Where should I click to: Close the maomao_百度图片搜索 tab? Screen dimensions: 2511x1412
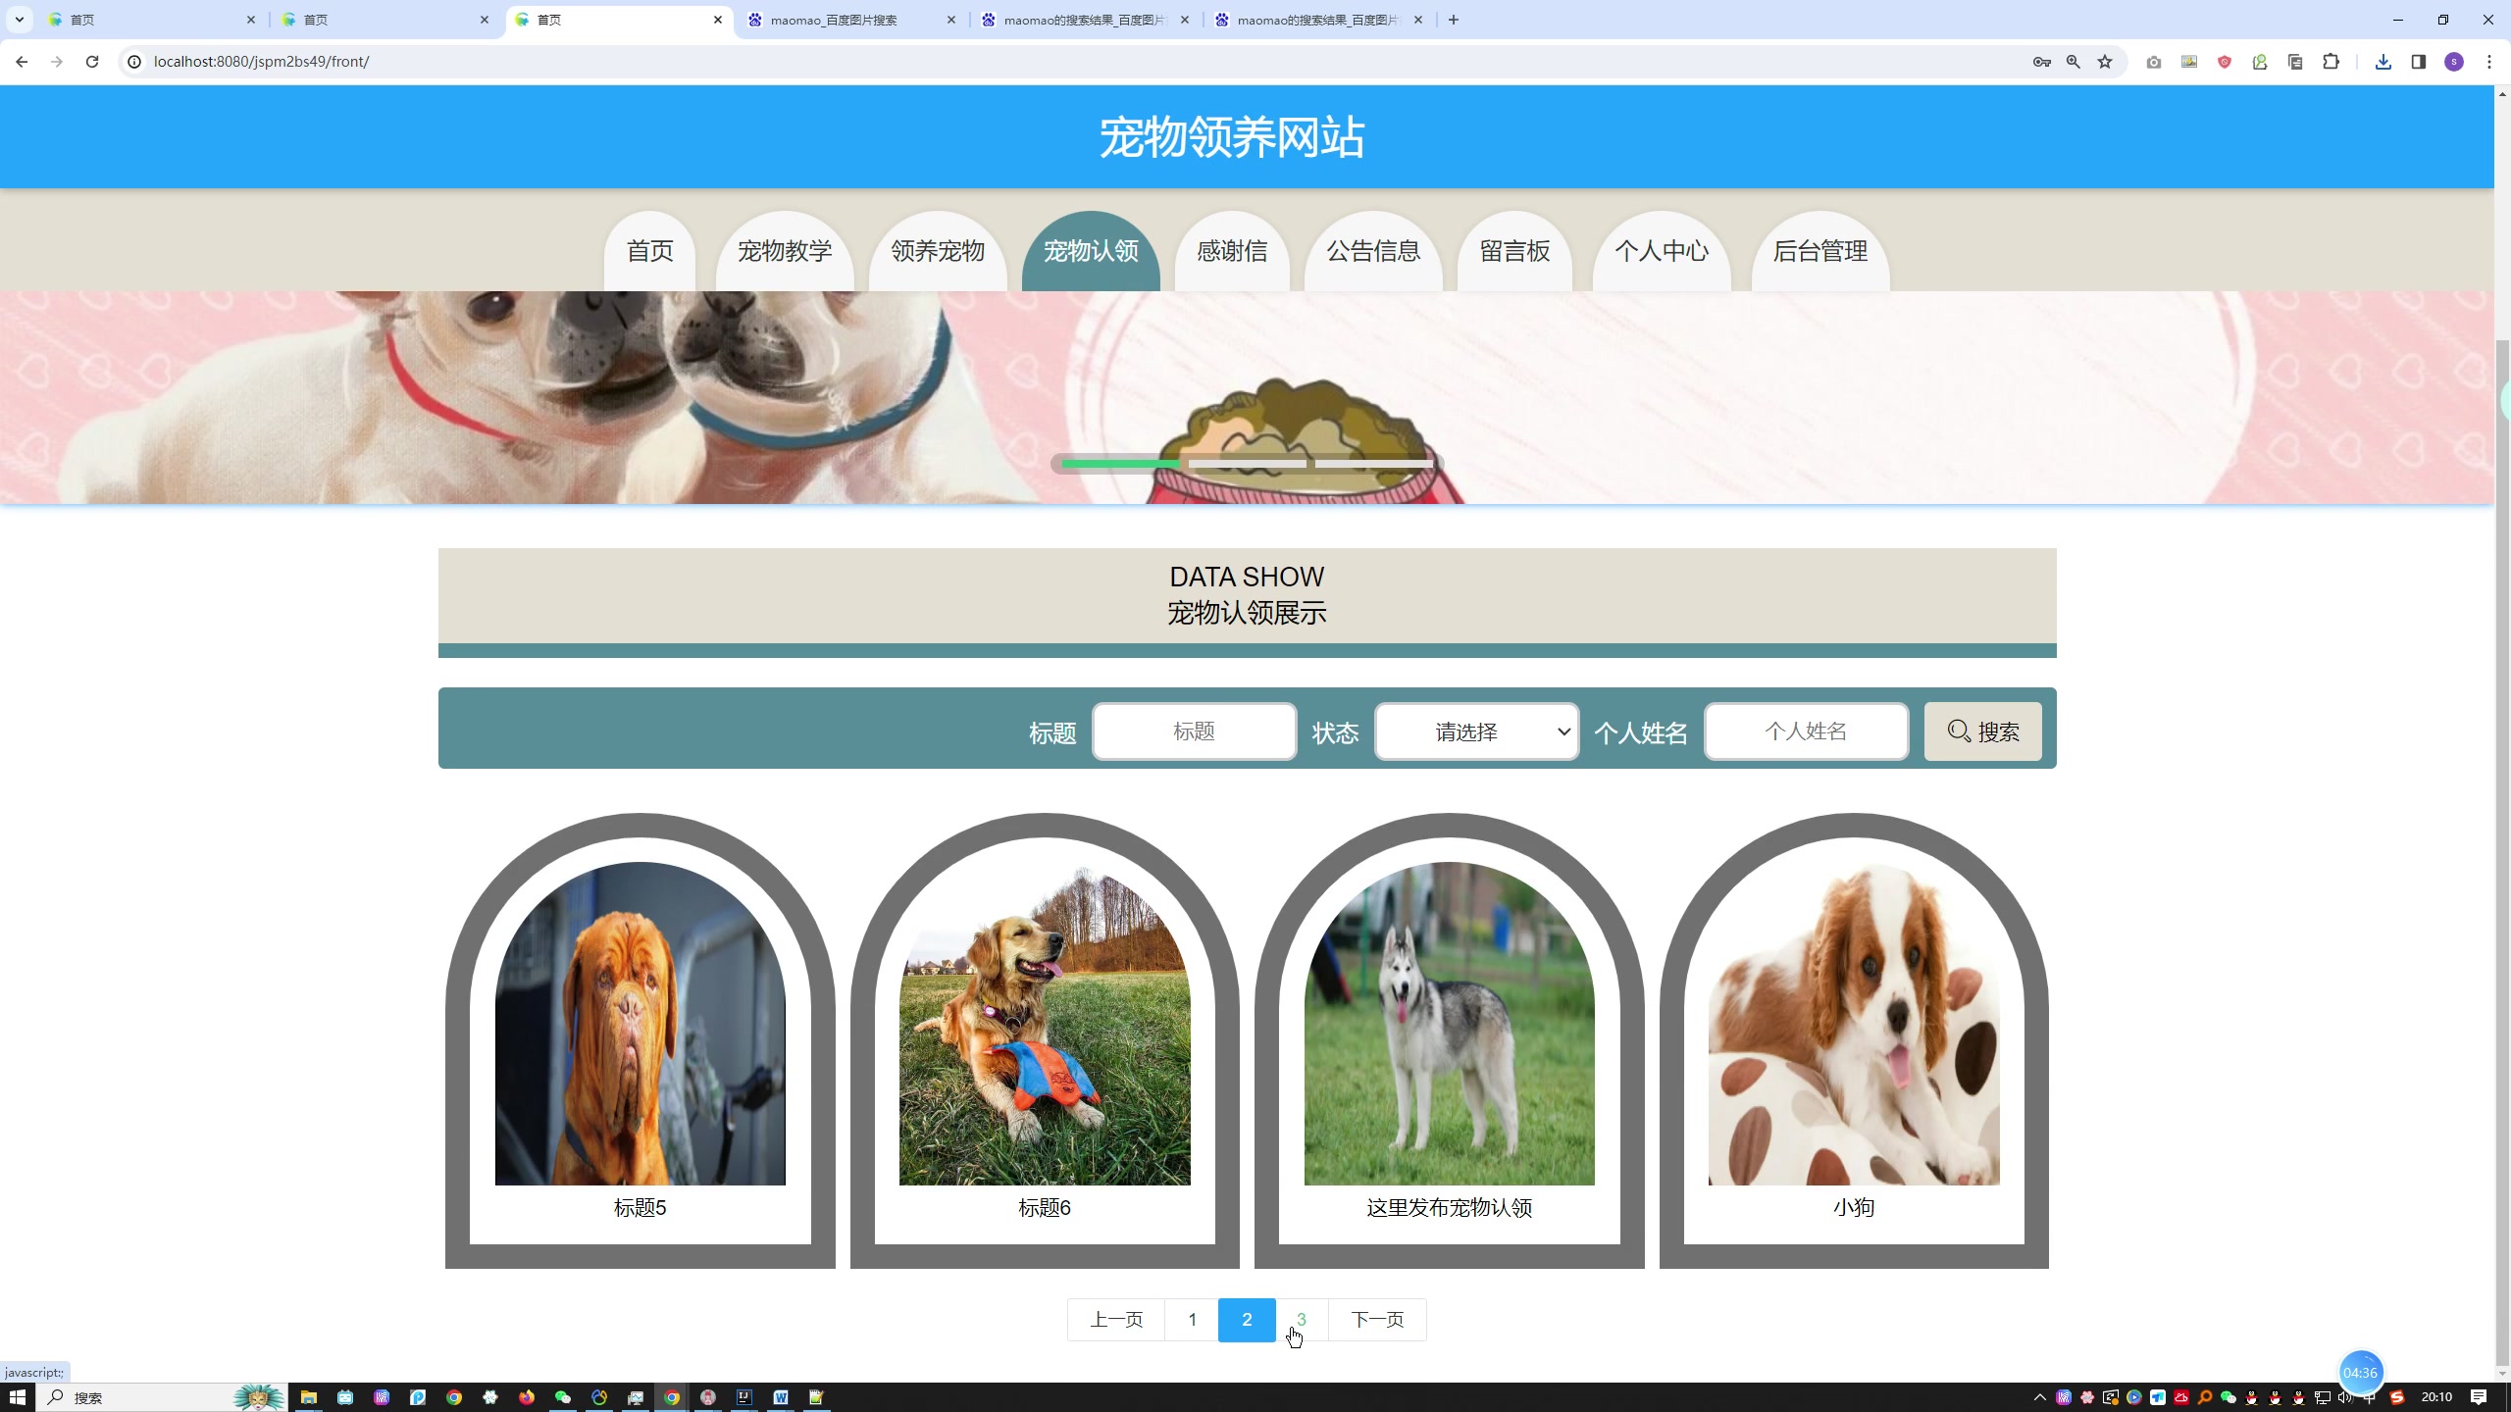point(950,20)
